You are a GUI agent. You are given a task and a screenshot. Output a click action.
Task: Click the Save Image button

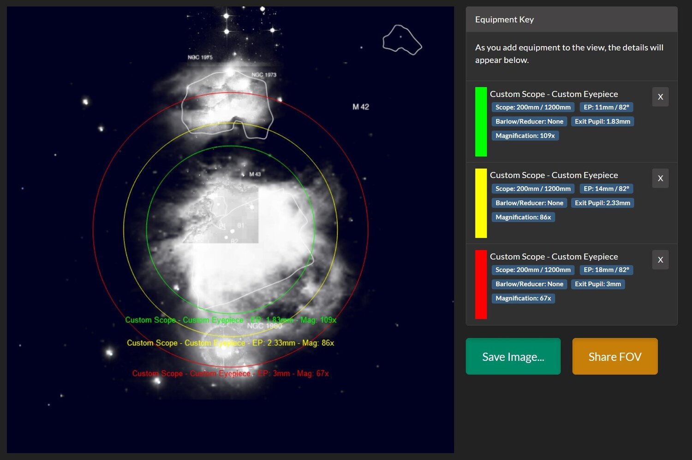(513, 356)
